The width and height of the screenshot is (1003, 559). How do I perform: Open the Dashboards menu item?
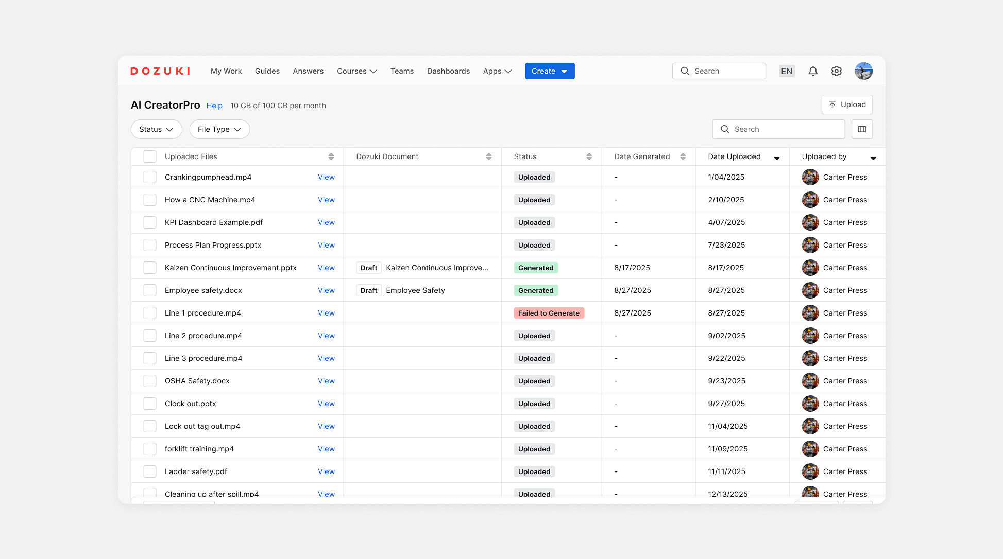coord(448,71)
